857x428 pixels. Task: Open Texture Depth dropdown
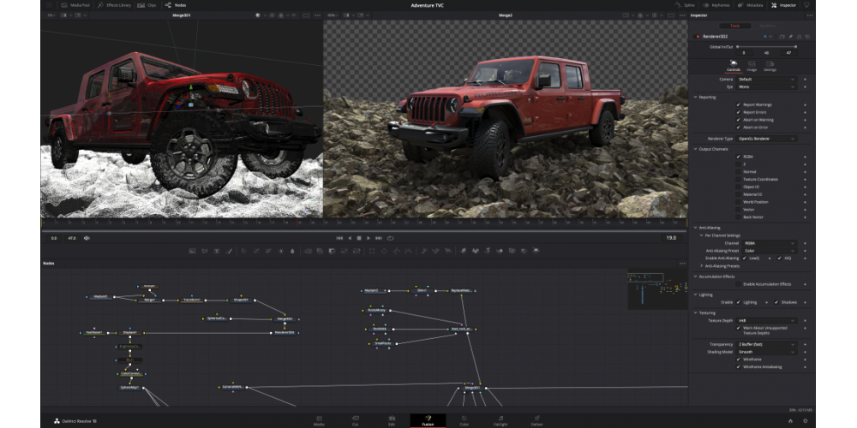pyautogui.click(x=765, y=320)
